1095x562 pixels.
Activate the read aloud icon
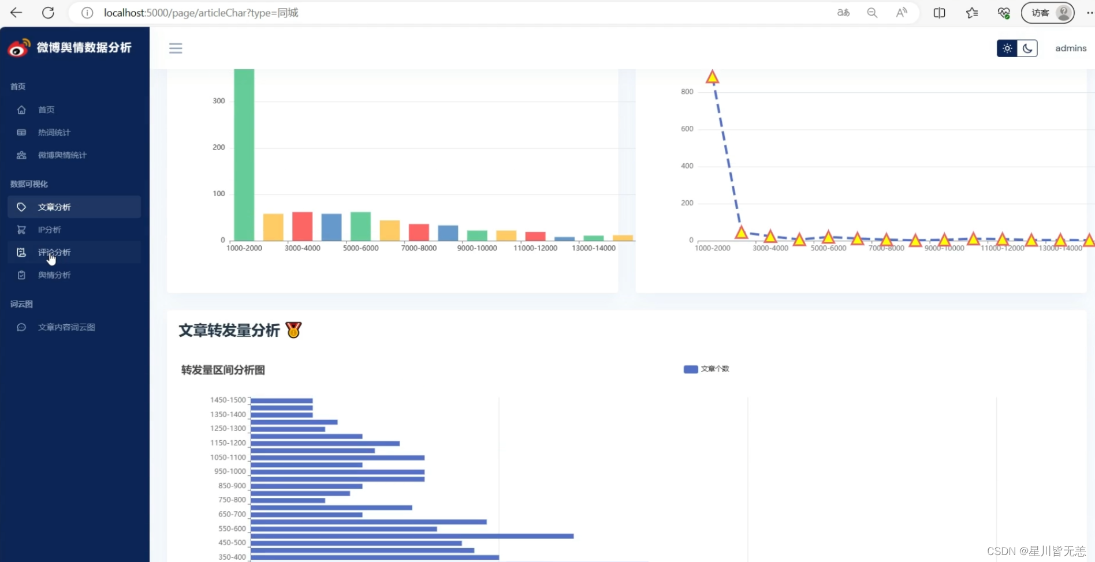coord(902,13)
